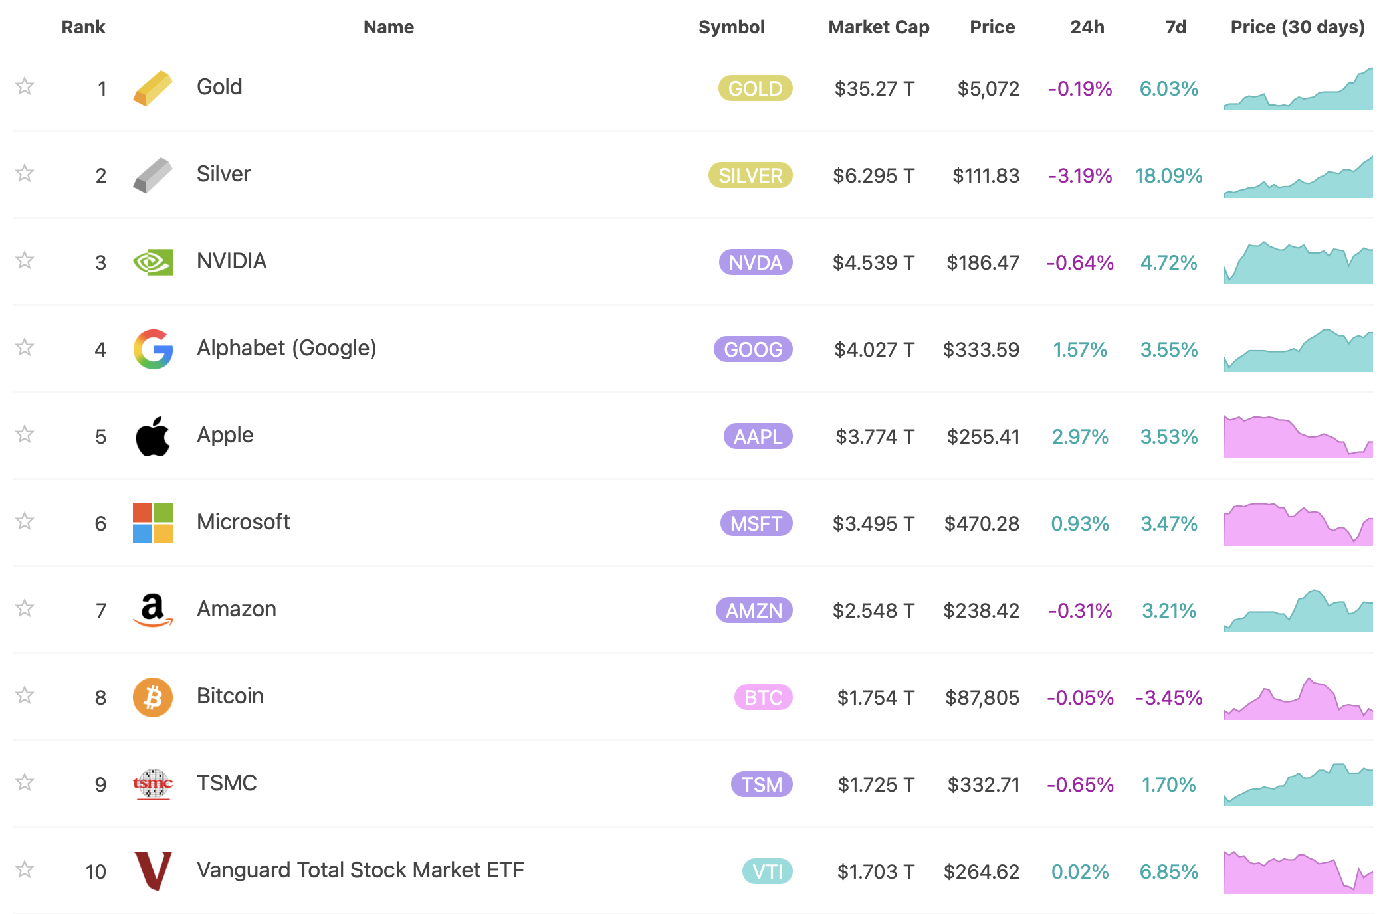Click the SILVER symbol badge
The image size is (1385, 914).
point(750,175)
